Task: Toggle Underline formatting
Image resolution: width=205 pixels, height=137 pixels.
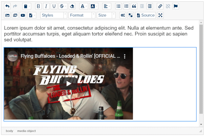Action: click(x=54, y=6)
